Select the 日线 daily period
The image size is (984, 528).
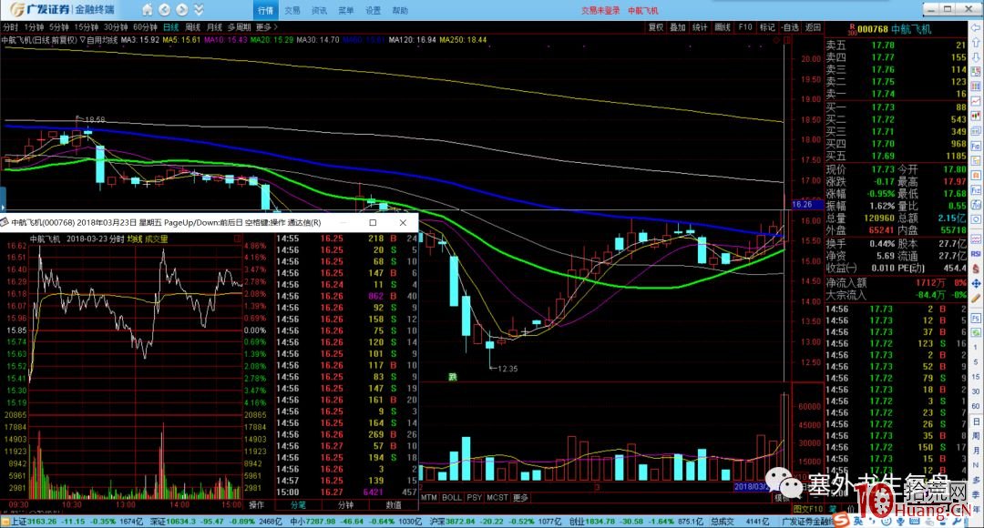(170, 27)
